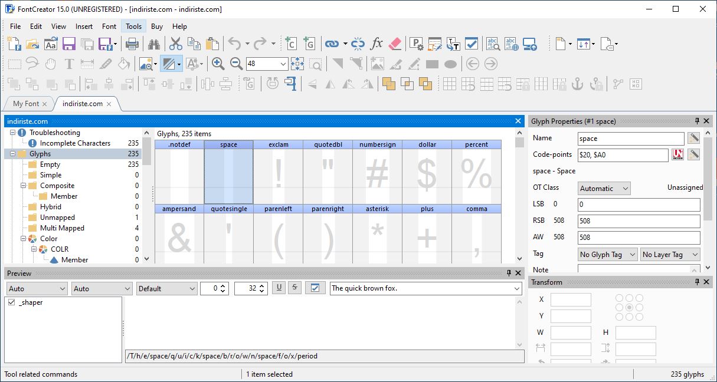717x382 pixels.
Task: Click the purple Save font icon
Action: (x=69, y=44)
